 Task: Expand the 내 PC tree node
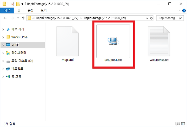point(3,45)
